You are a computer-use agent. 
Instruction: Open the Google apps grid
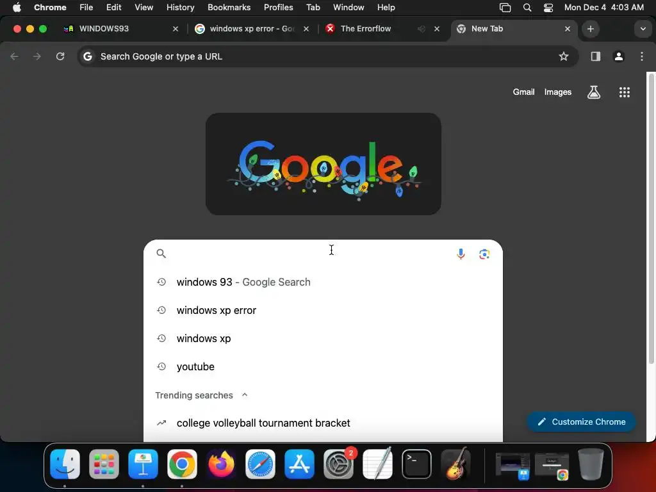click(624, 92)
